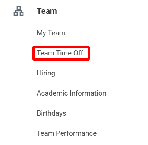
Task: Check team absences via Team Time Off
Action: (x=60, y=53)
